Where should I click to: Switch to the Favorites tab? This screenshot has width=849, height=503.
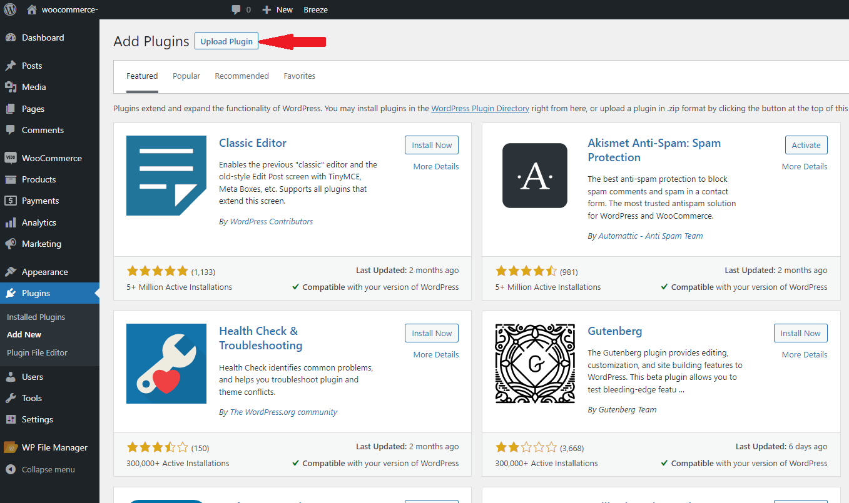point(300,76)
